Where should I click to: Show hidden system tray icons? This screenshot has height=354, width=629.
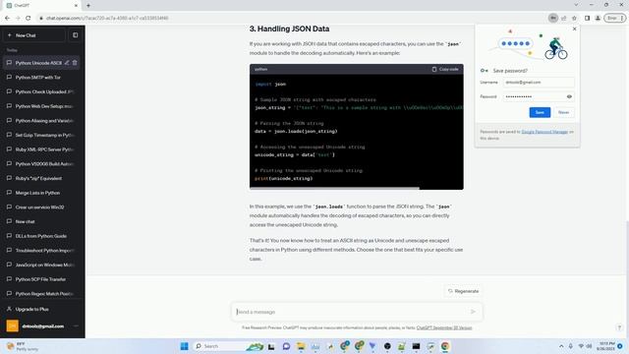[x=561, y=346]
